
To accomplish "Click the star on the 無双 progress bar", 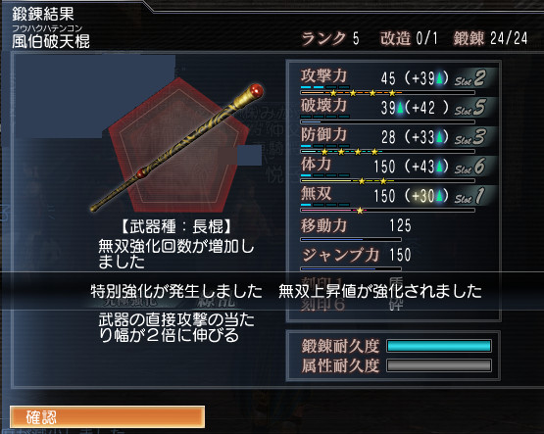I will pos(360,211).
